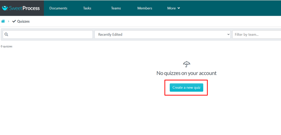Click the down chevron next to More
Screen dimensions: 281x135
pos(179,8)
